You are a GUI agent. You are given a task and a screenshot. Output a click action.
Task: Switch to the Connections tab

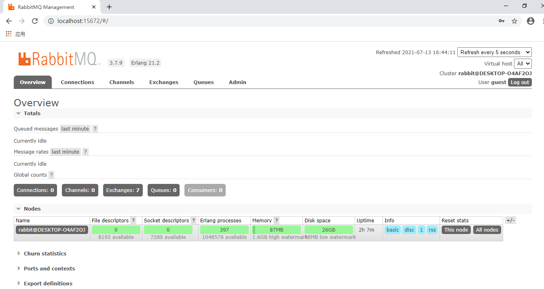pos(78,82)
